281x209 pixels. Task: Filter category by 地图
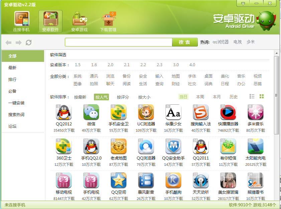click(176, 76)
